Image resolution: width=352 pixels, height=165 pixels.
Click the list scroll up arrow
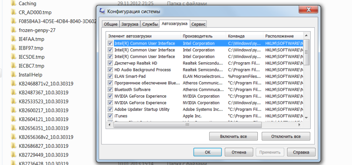pyautogui.click(x=306, y=35)
